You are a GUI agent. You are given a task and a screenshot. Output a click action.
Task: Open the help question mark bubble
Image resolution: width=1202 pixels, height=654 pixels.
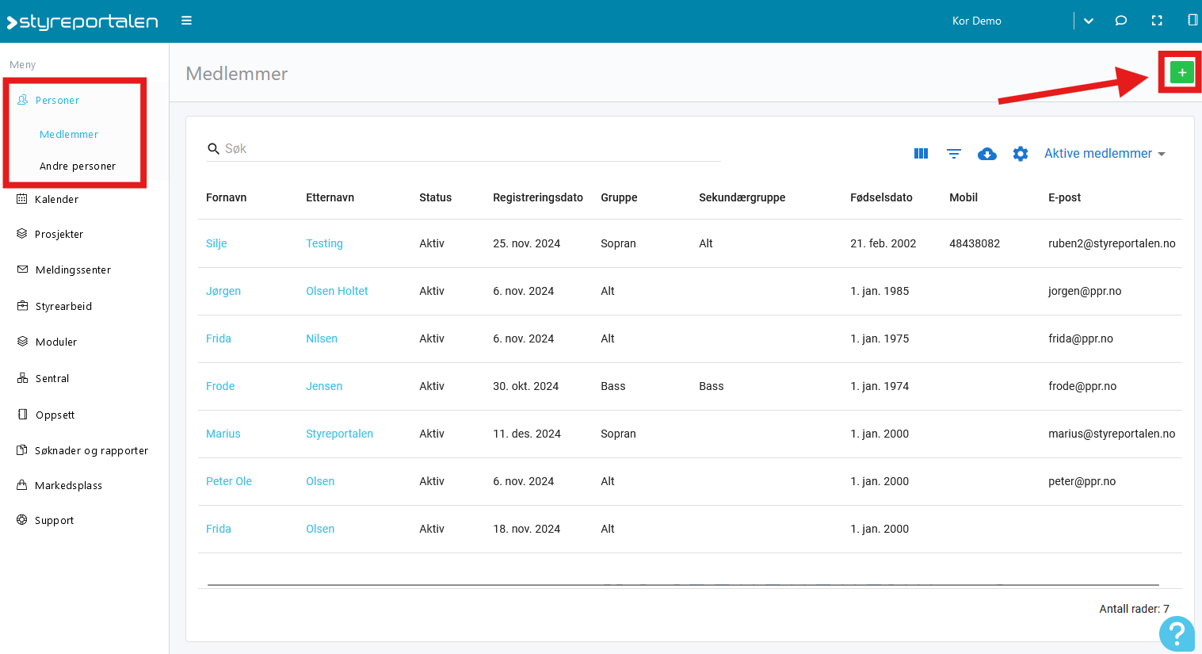coord(1177,634)
